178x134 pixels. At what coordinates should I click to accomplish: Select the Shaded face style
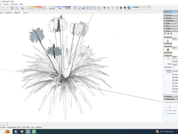[x=121, y=8]
